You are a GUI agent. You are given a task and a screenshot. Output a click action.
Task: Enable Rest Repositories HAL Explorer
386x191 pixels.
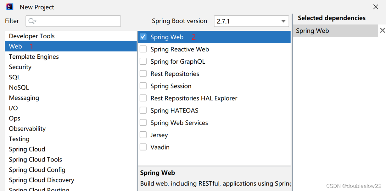143,98
